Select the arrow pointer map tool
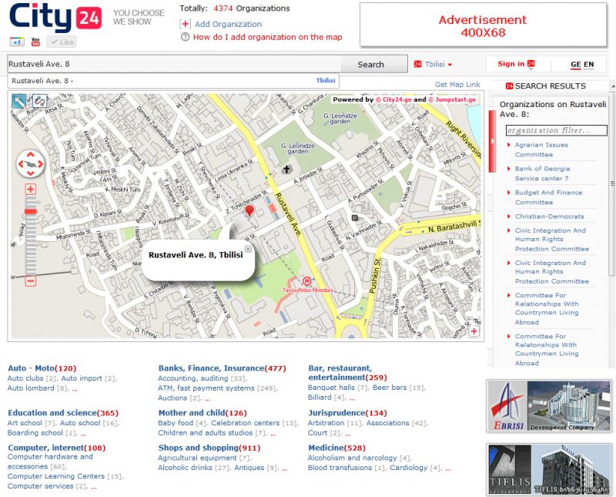This screenshot has width=616, height=497. pyautogui.click(x=19, y=101)
